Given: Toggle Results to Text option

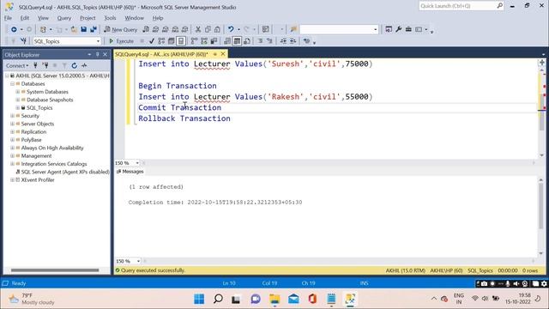Looking at the screenshot, I should tap(227, 41).
